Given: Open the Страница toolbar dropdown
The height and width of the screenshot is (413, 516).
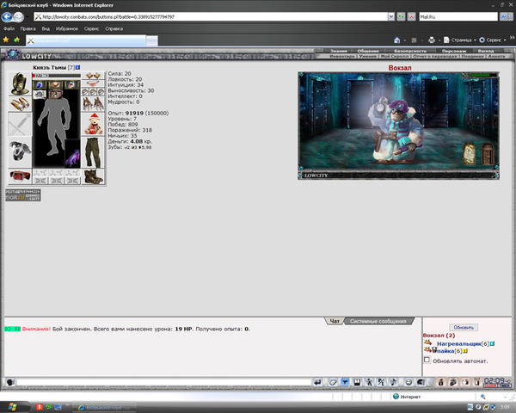Looking at the screenshot, I should [460, 40].
